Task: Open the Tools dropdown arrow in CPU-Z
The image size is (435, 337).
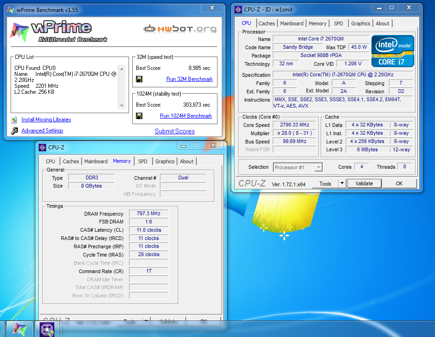Action: [342, 183]
